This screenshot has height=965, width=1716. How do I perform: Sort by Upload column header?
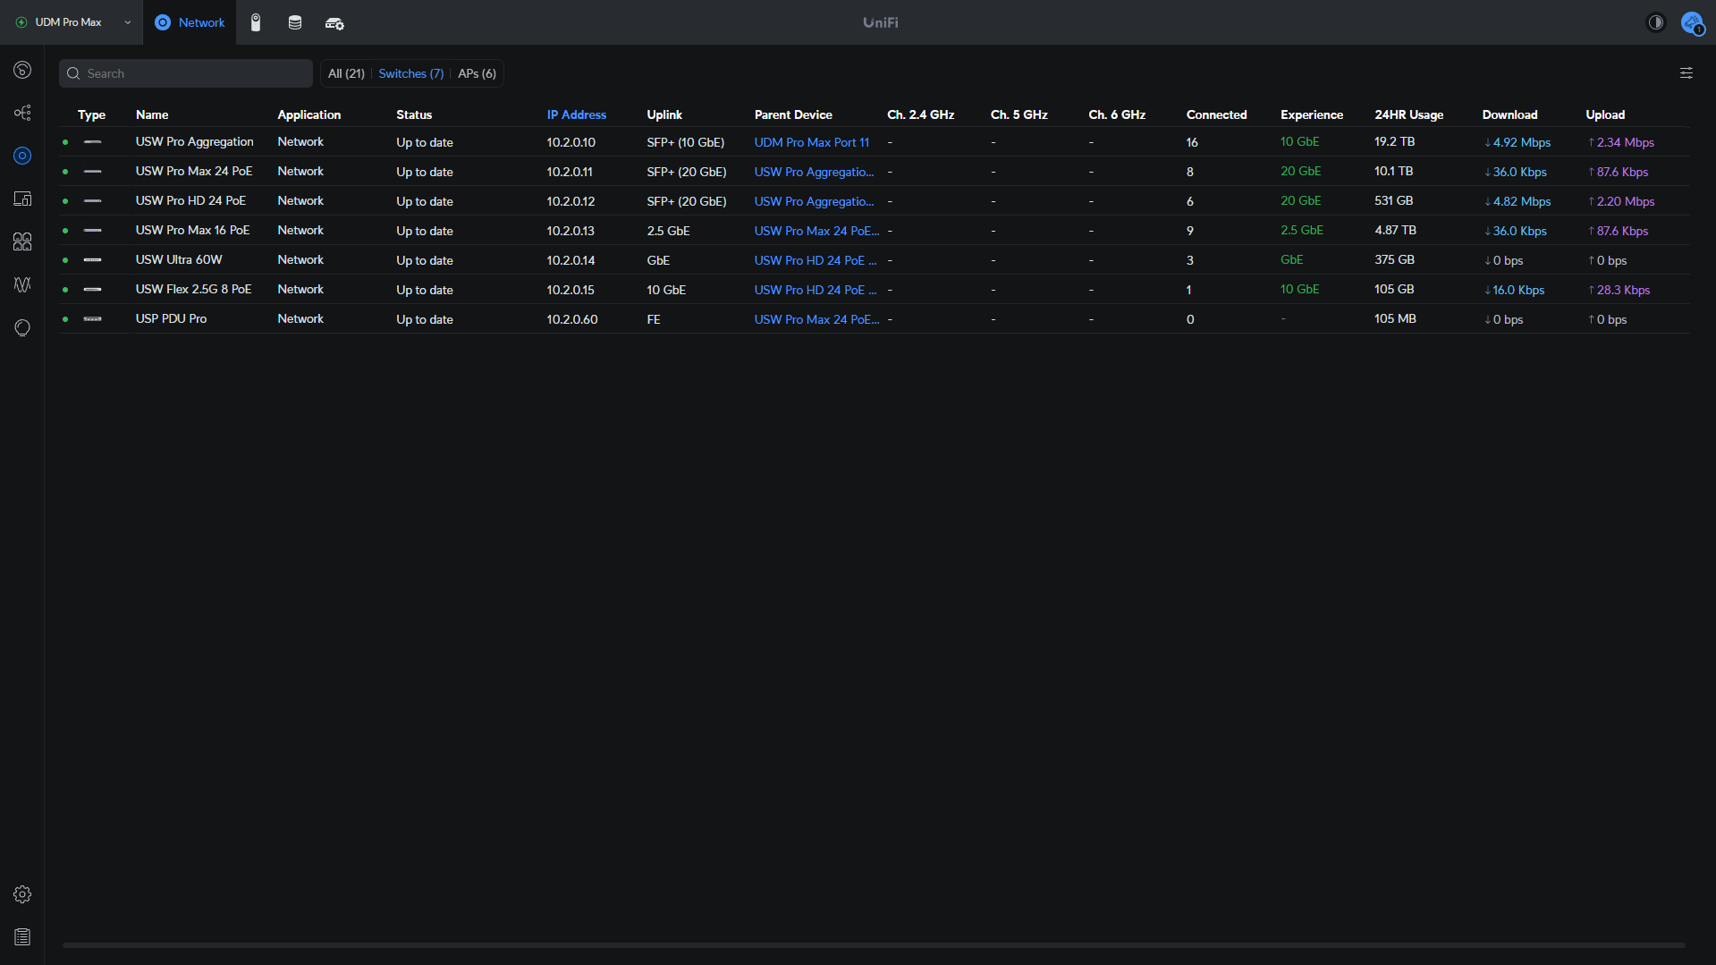(x=1605, y=114)
